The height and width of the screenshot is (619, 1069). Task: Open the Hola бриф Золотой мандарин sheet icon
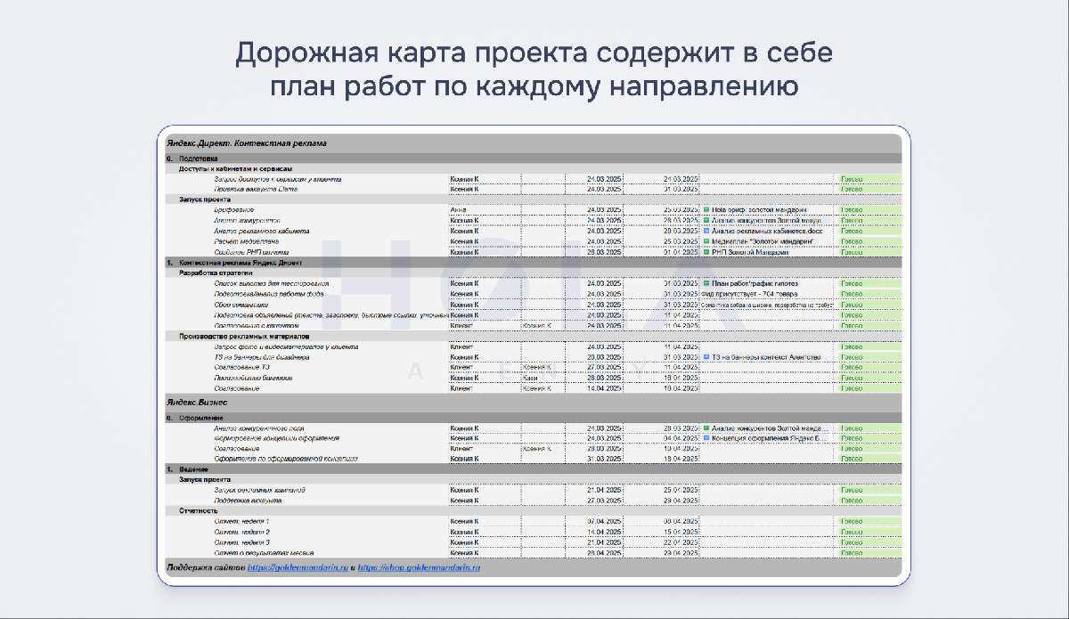click(x=706, y=210)
